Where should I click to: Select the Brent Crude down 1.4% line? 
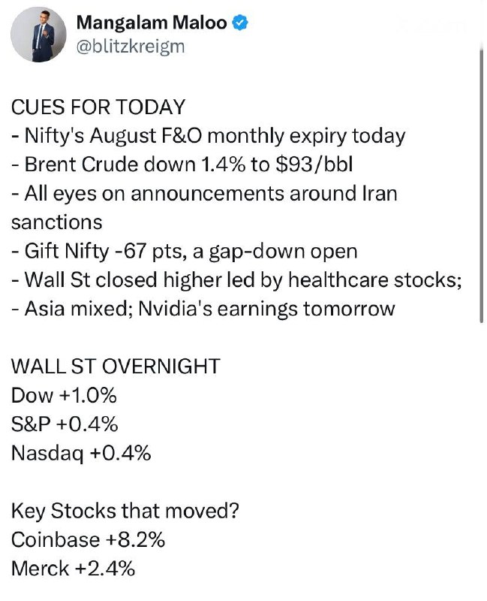(x=182, y=165)
